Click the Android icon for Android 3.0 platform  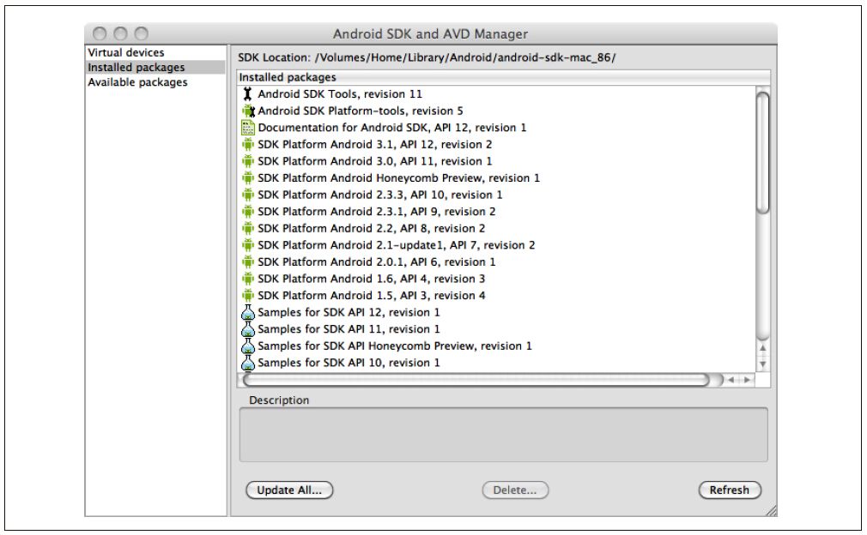click(248, 161)
